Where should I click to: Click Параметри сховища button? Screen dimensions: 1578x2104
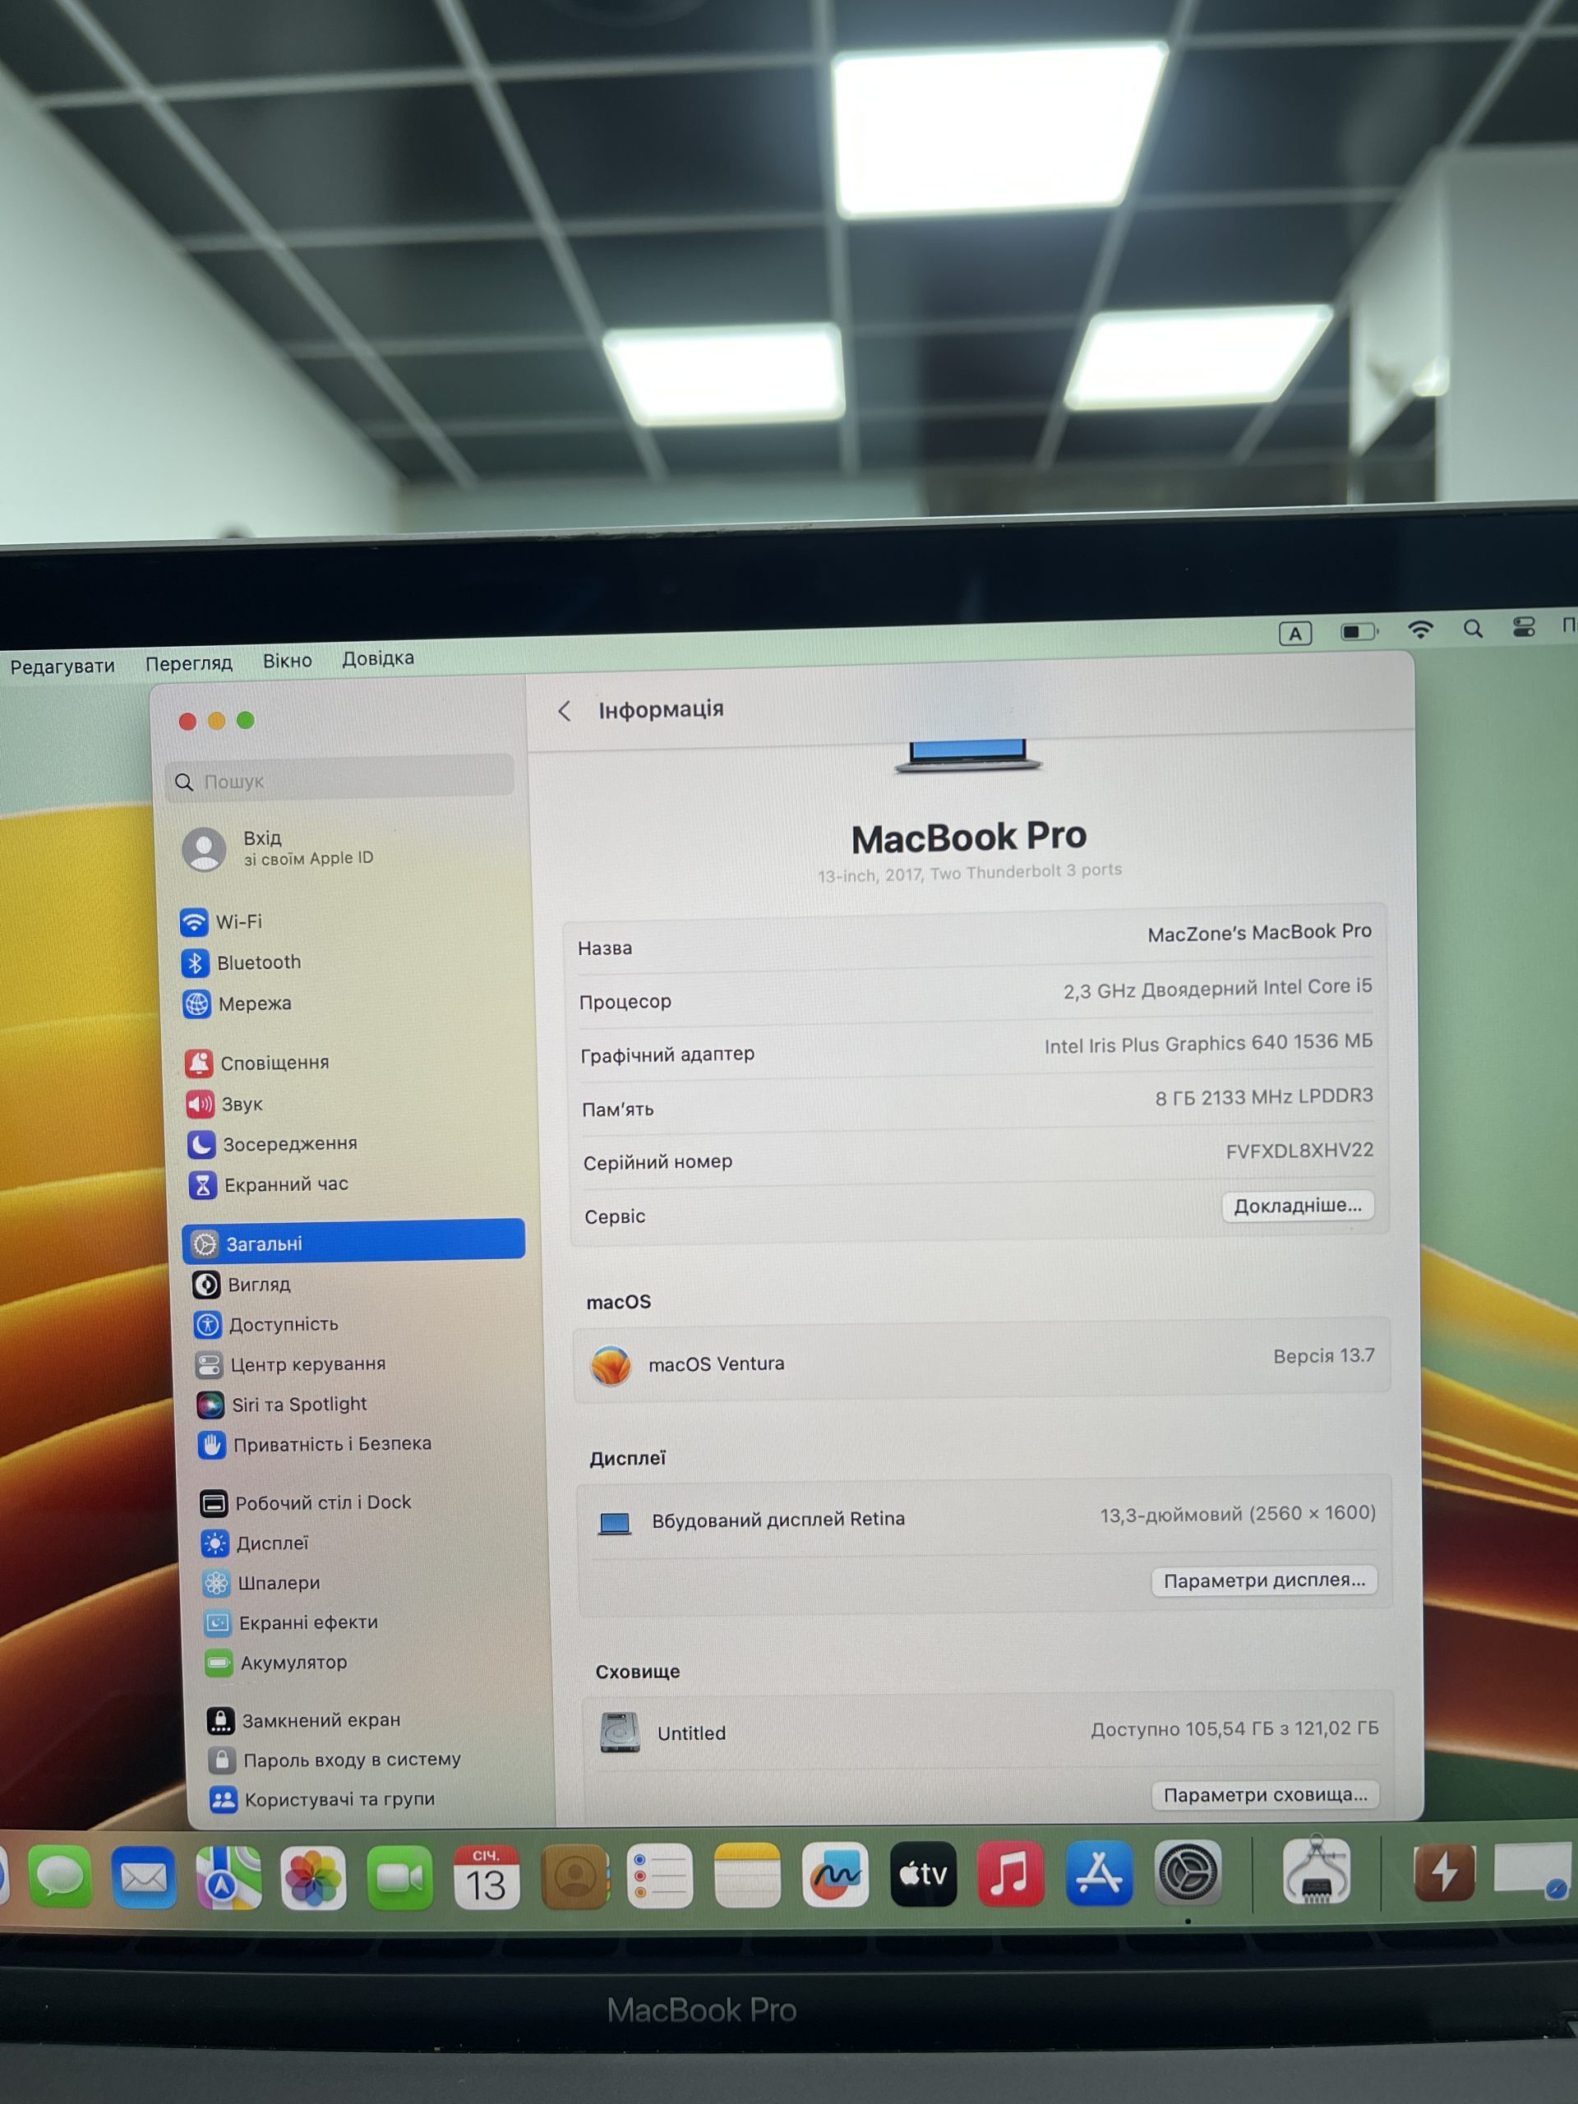pos(1265,1795)
